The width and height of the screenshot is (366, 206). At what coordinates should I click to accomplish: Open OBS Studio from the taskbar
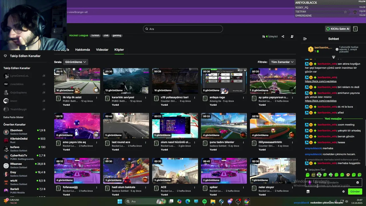(x=238, y=201)
